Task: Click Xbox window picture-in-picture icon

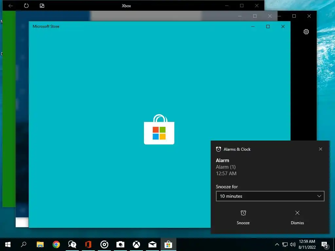Action: point(42,6)
